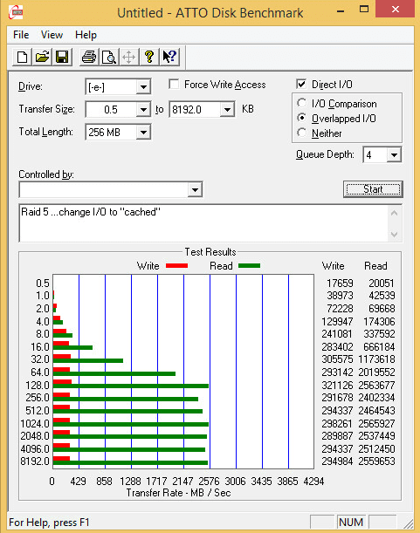
Task: Expand the minimum Transfer Size dropdown 0.5
Action: [143, 109]
